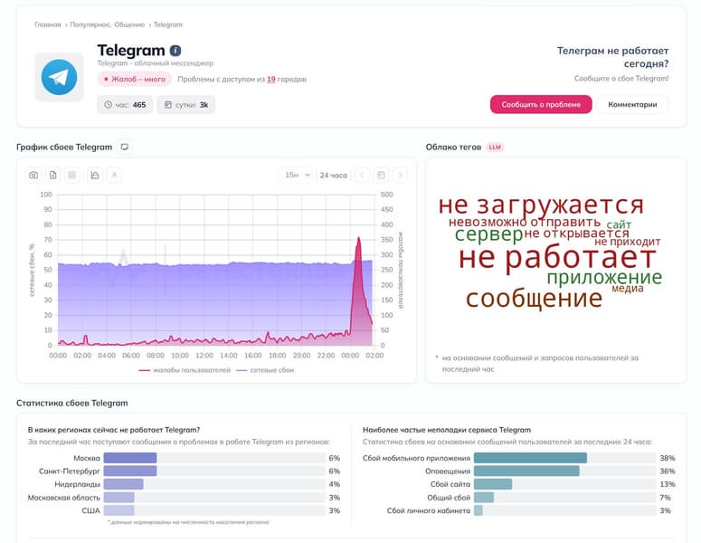Screen dimensions: 701x543
Task: Click the Жалоб – много status badge
Action: click(135, 79)
